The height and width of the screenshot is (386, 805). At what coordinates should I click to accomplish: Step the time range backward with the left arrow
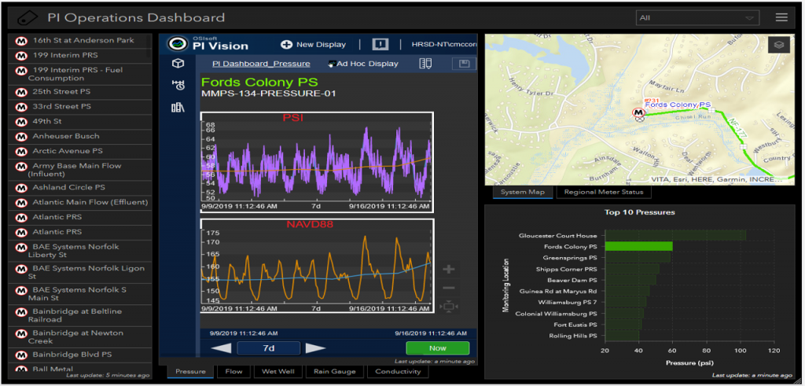221,348
